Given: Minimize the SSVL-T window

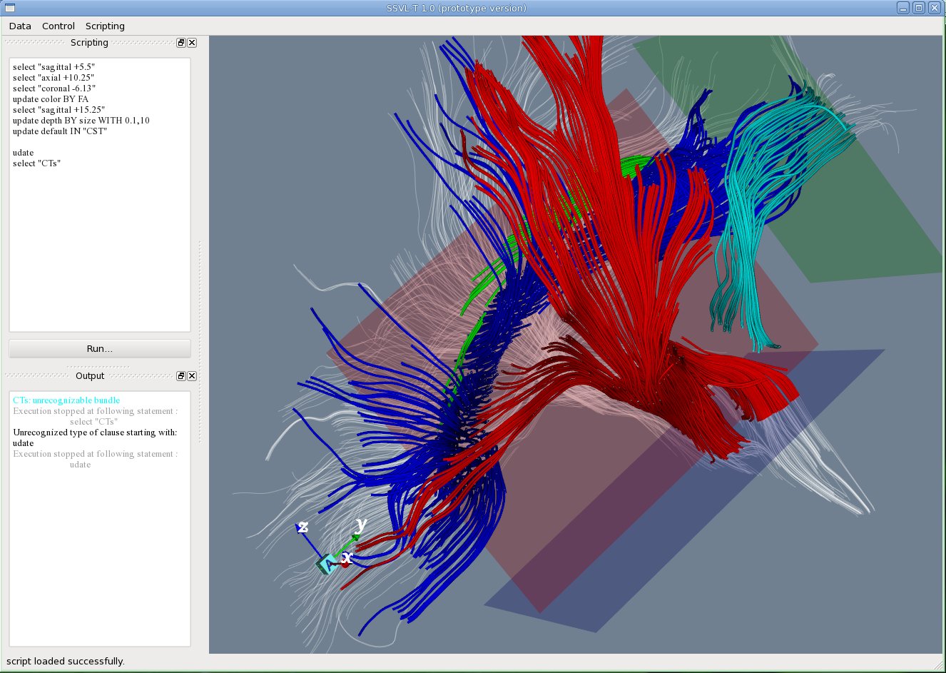Looking at the screenshot, I should tap(903, 8).
